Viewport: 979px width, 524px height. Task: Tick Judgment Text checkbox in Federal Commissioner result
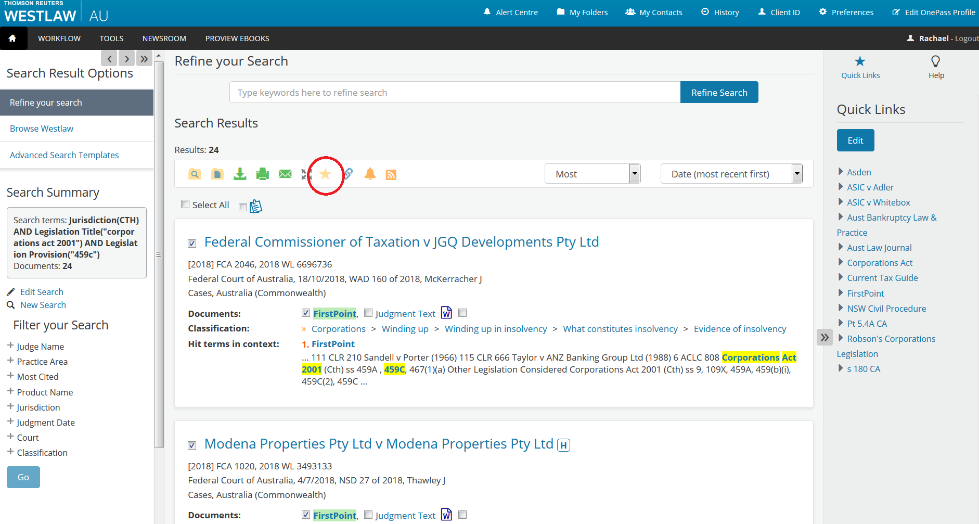pyautogui.click(x=368, y=313)
